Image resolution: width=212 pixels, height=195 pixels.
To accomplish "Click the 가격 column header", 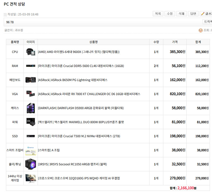I will [x=175, y=42].
